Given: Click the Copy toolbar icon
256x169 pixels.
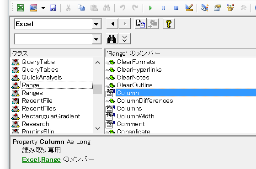Looking at the screenshot, I should [x=81, y=8].
